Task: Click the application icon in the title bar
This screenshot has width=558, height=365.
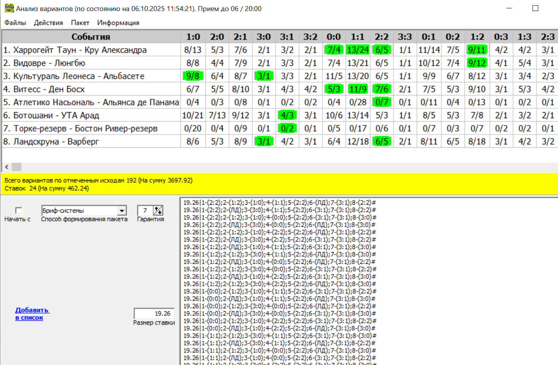Action: (9, 8)
